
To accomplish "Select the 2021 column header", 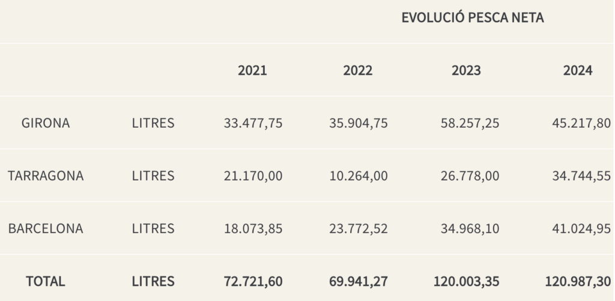I will [x=253, y=71].
